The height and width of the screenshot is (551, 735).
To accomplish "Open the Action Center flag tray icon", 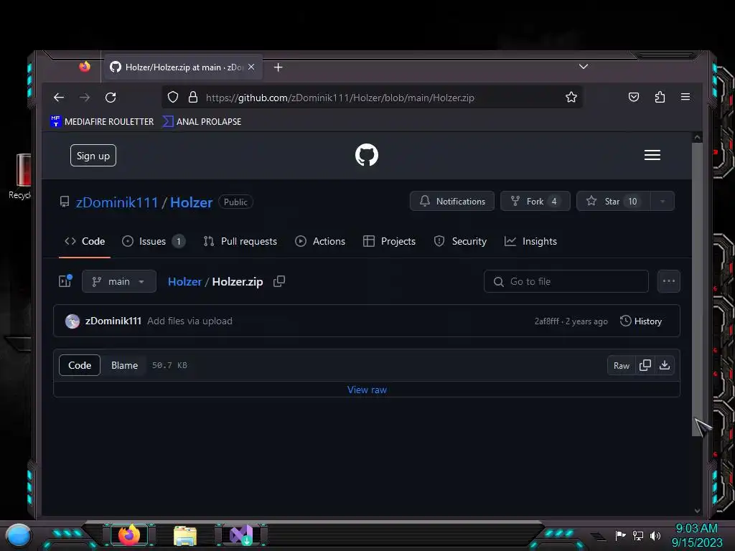I will point(620,535).
